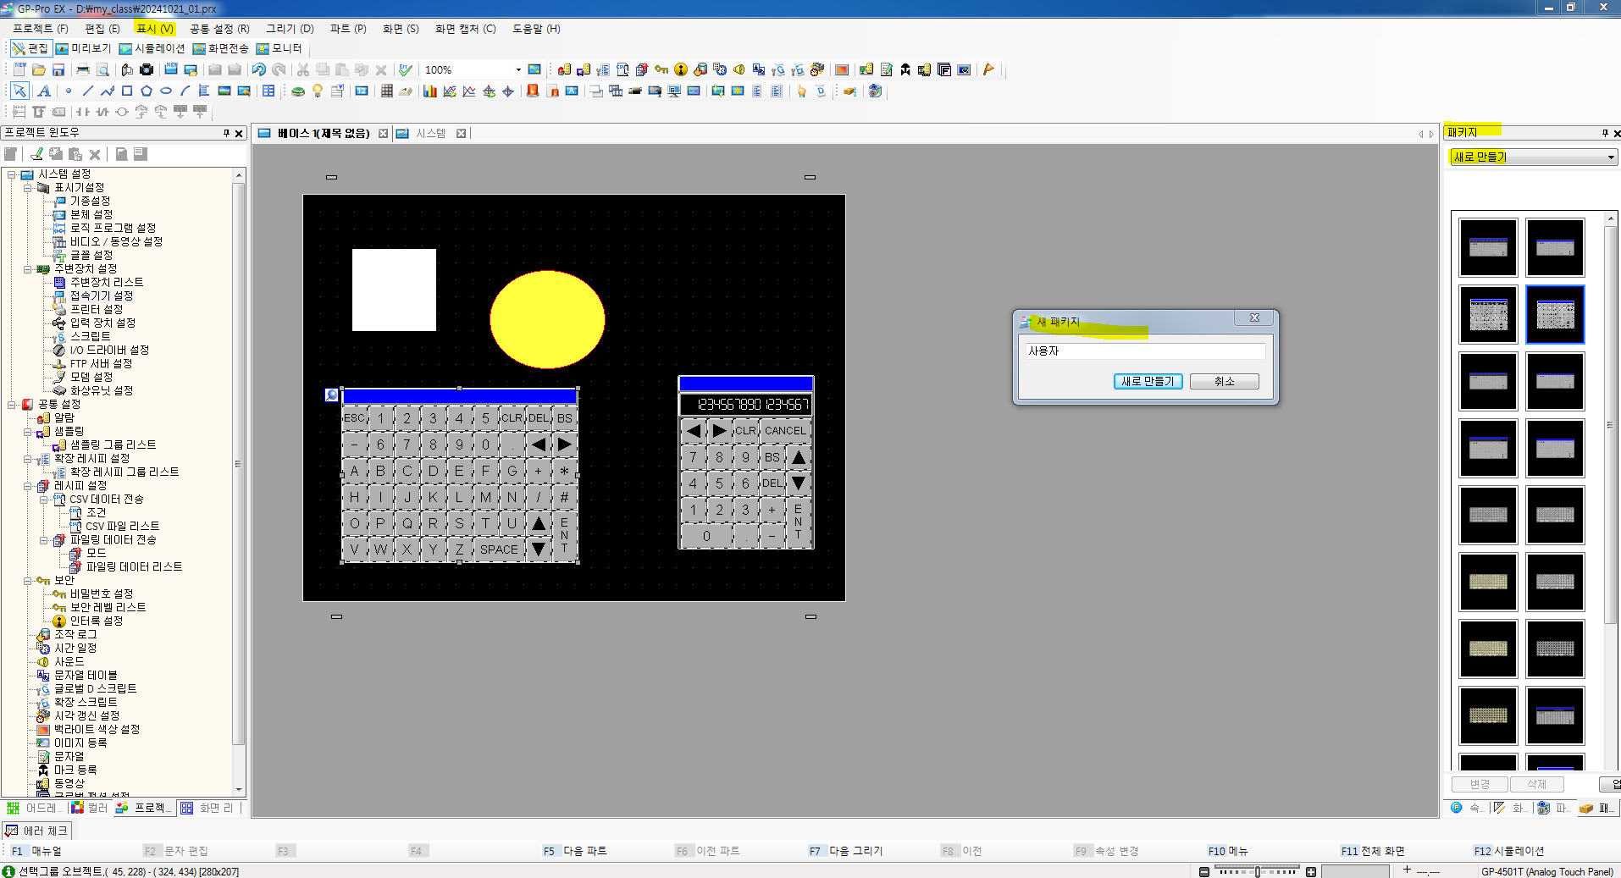Open 비밀번호 설정 in project tree
Image resolution: width=1621 pixels, height=878 pixels.
[101, 594]
